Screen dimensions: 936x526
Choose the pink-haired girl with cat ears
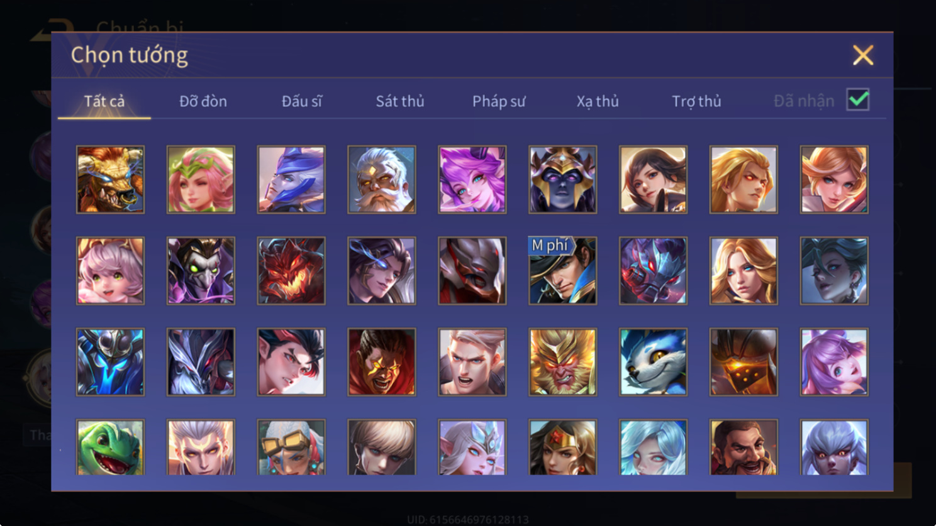[x=110, y=271]
